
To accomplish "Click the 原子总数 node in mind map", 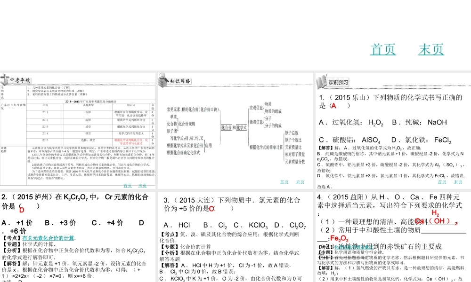I will tap(292, 133).
